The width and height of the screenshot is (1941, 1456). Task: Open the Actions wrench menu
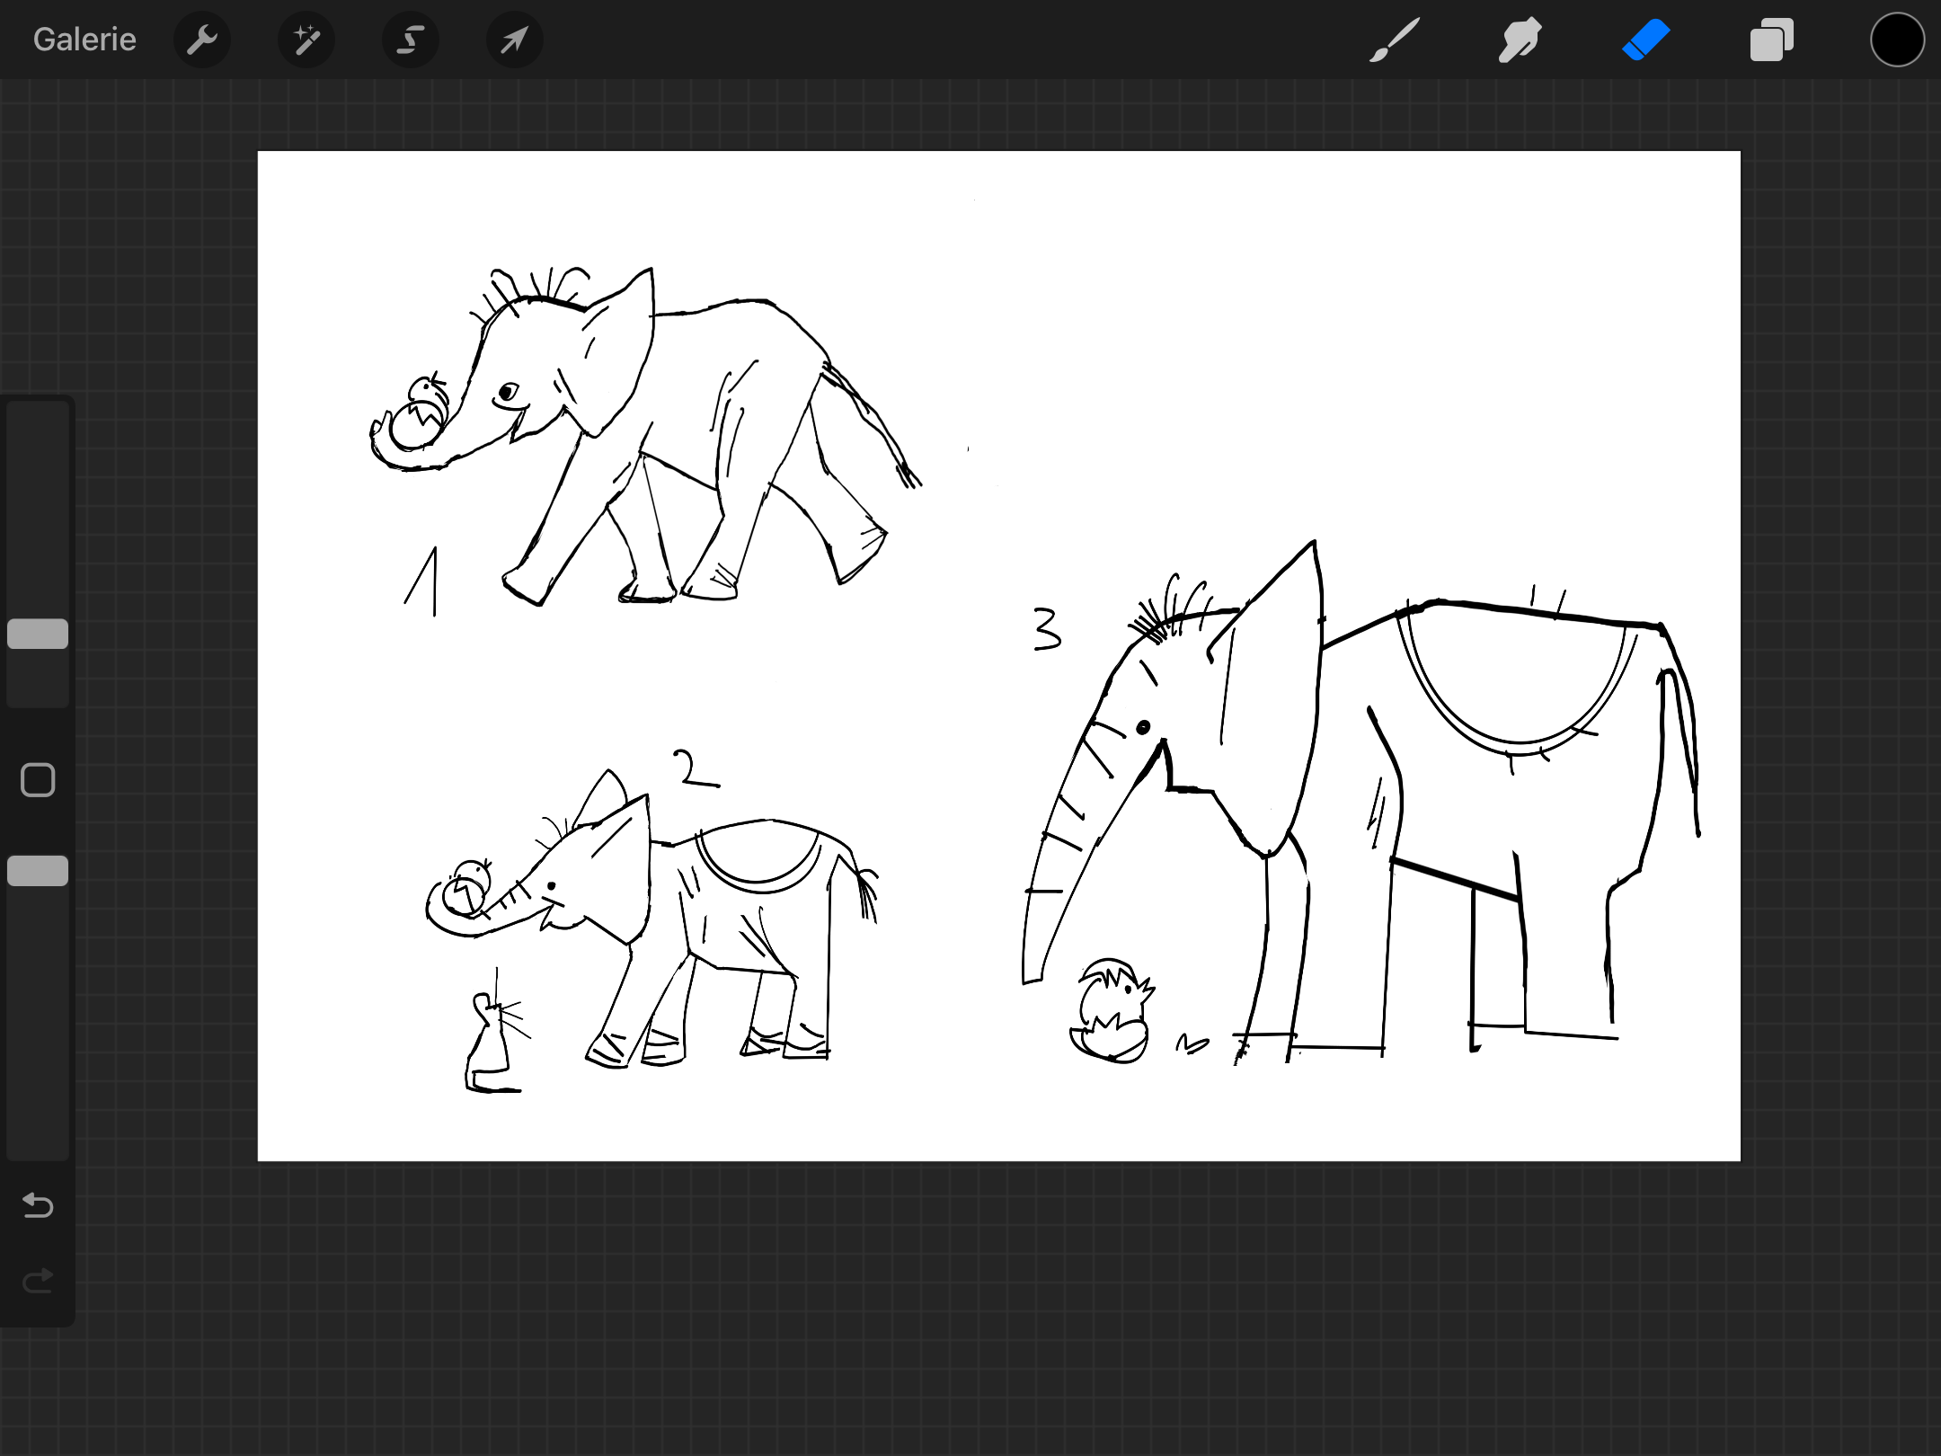coord(202,40)
